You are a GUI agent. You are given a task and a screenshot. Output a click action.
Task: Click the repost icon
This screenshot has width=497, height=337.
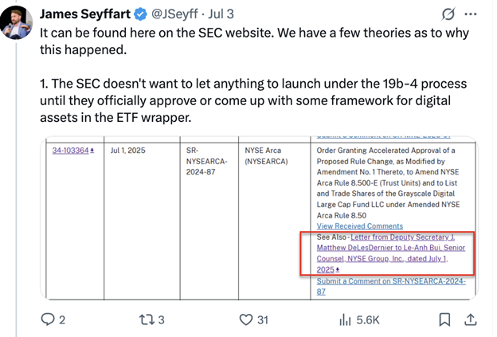pos(145,319)
